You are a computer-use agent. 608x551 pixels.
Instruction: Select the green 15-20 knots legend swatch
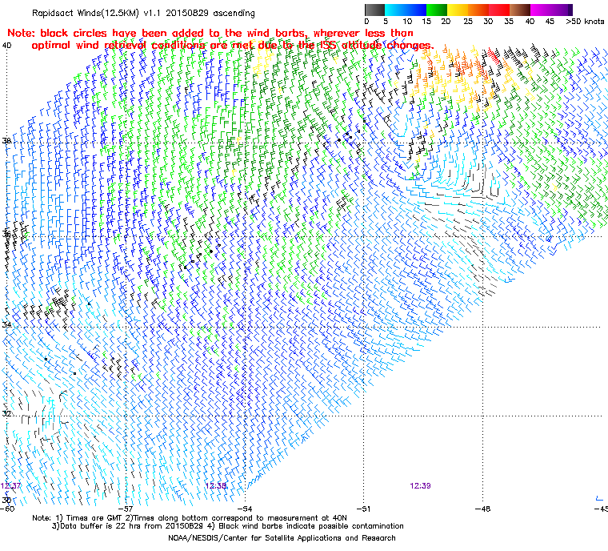click(437, 10)
